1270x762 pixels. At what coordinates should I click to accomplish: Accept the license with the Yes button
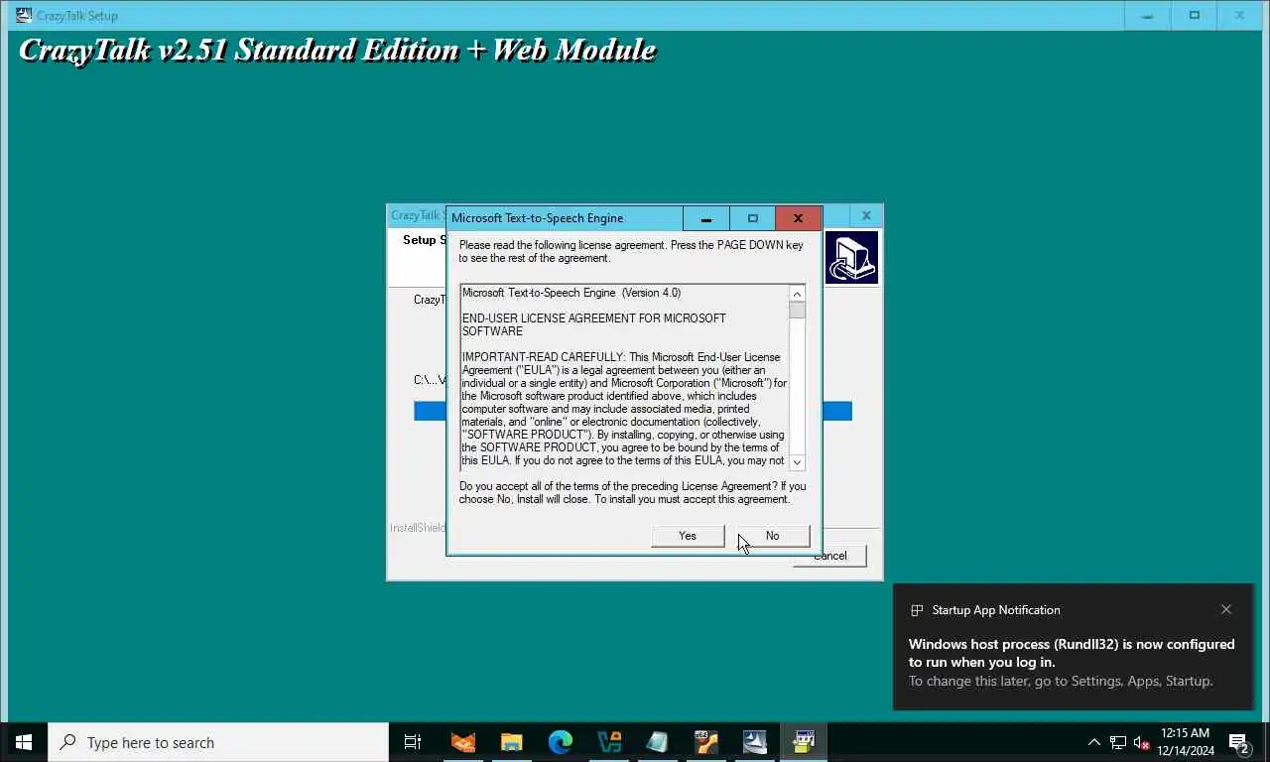688,536
